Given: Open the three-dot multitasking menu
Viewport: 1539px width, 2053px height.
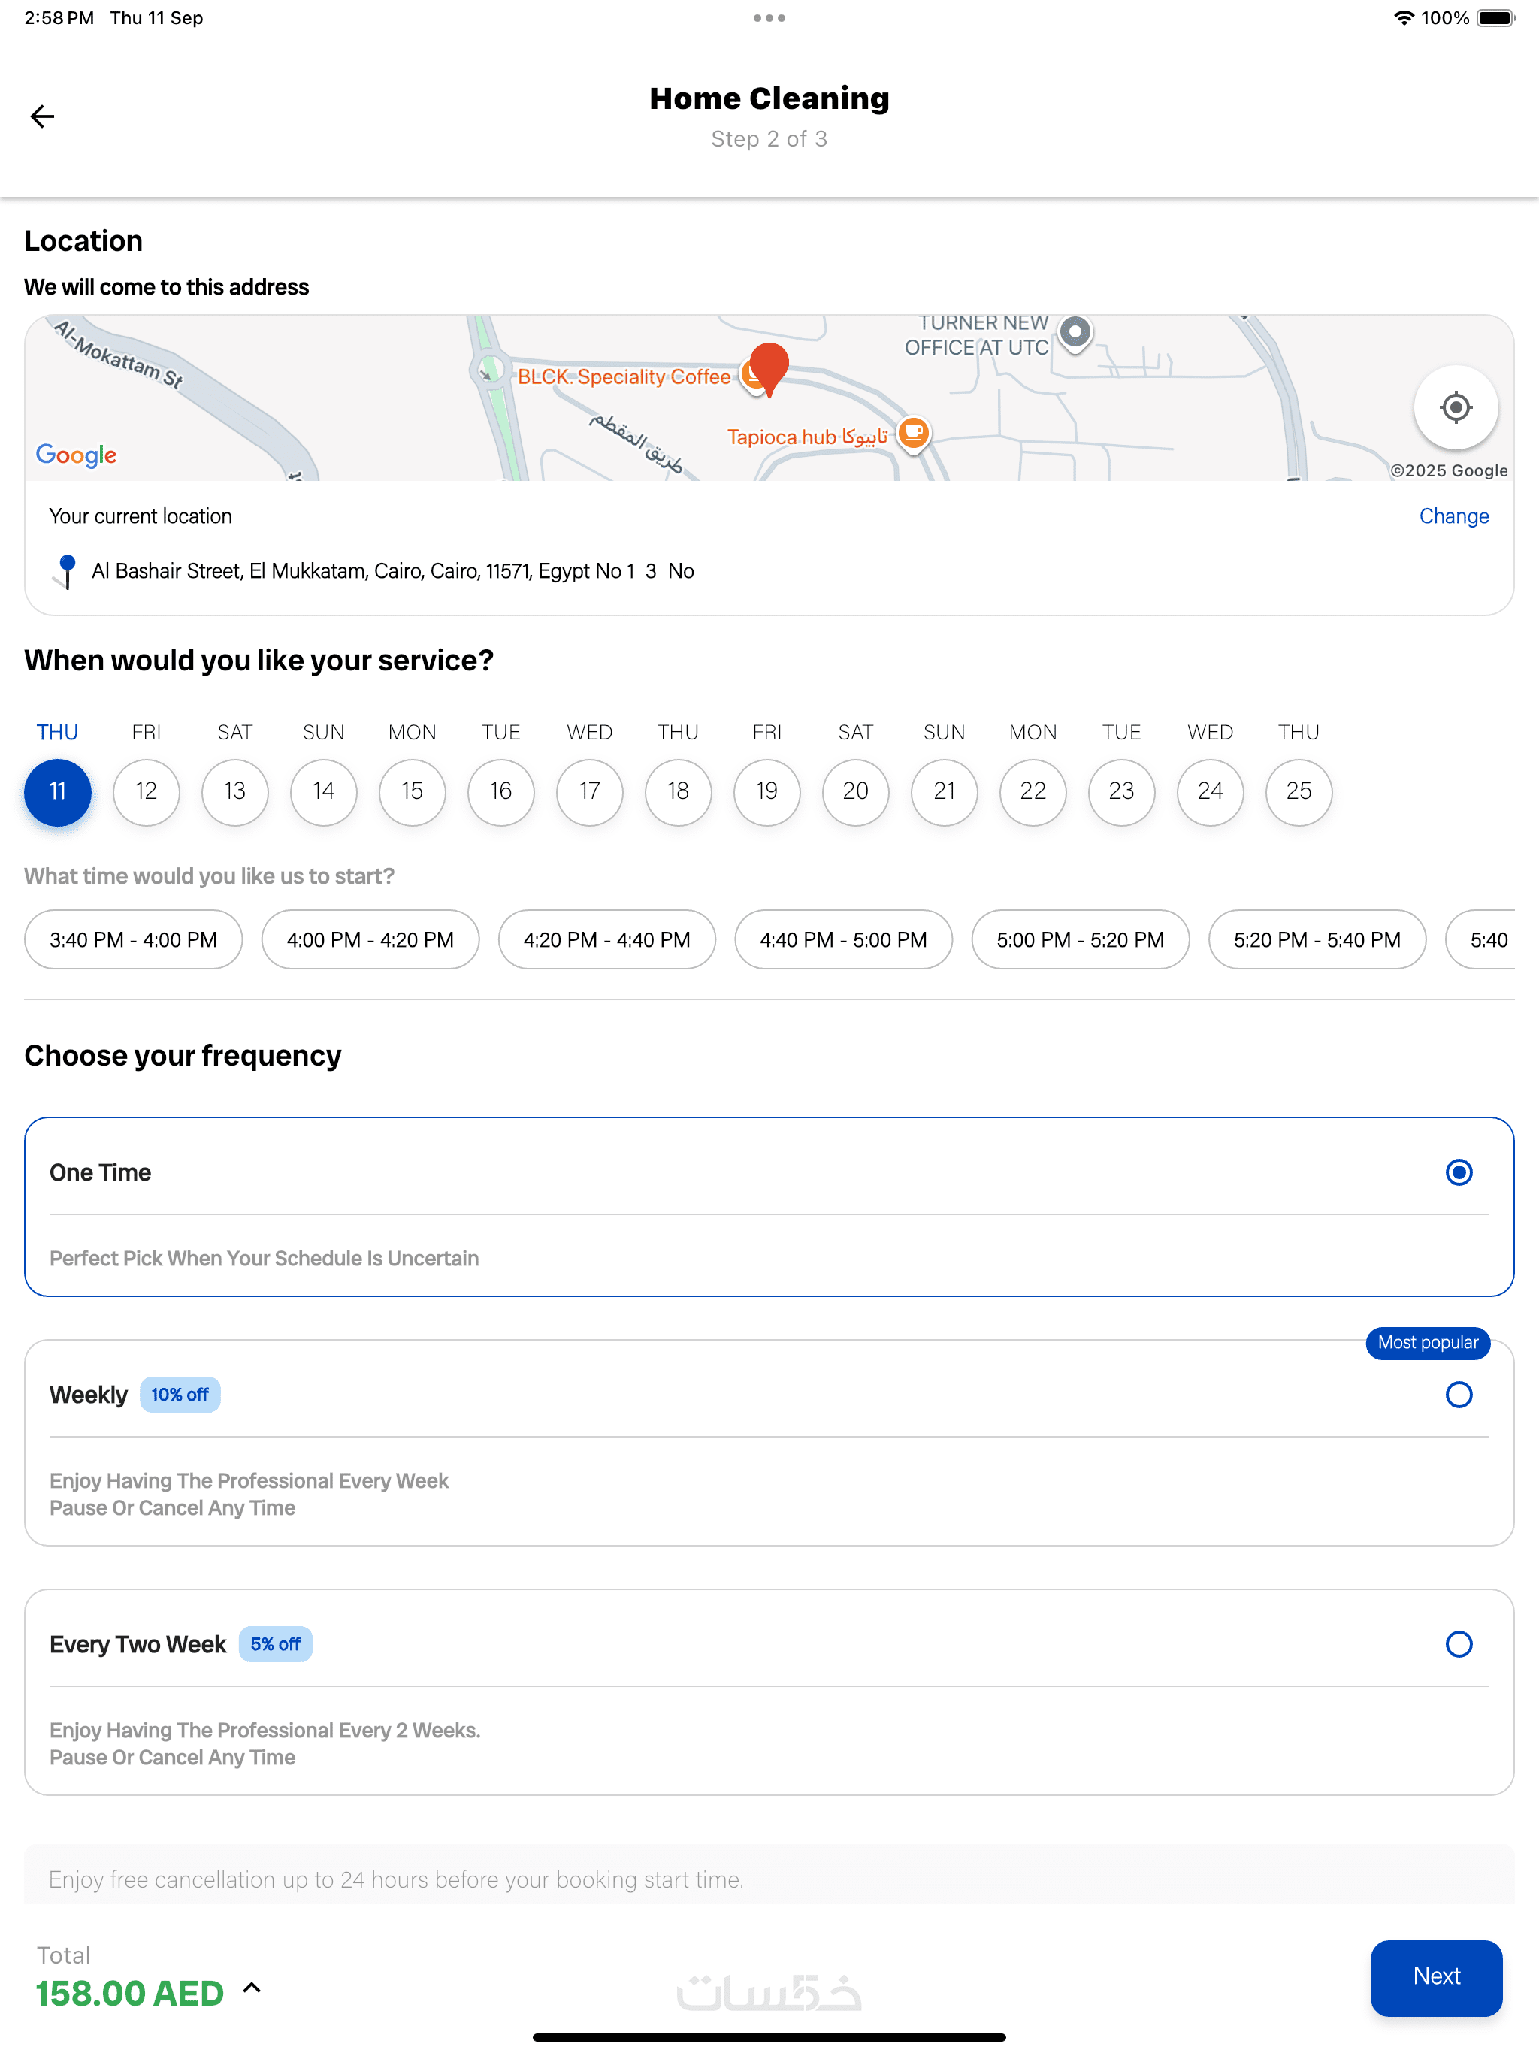Looking at the screenshot, I should pyautogui.click(x=769, y=17).
